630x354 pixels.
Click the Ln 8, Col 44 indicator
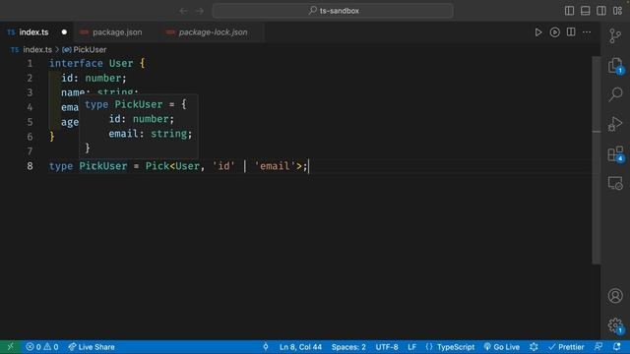pyautogui.click(x=300, y=347)
